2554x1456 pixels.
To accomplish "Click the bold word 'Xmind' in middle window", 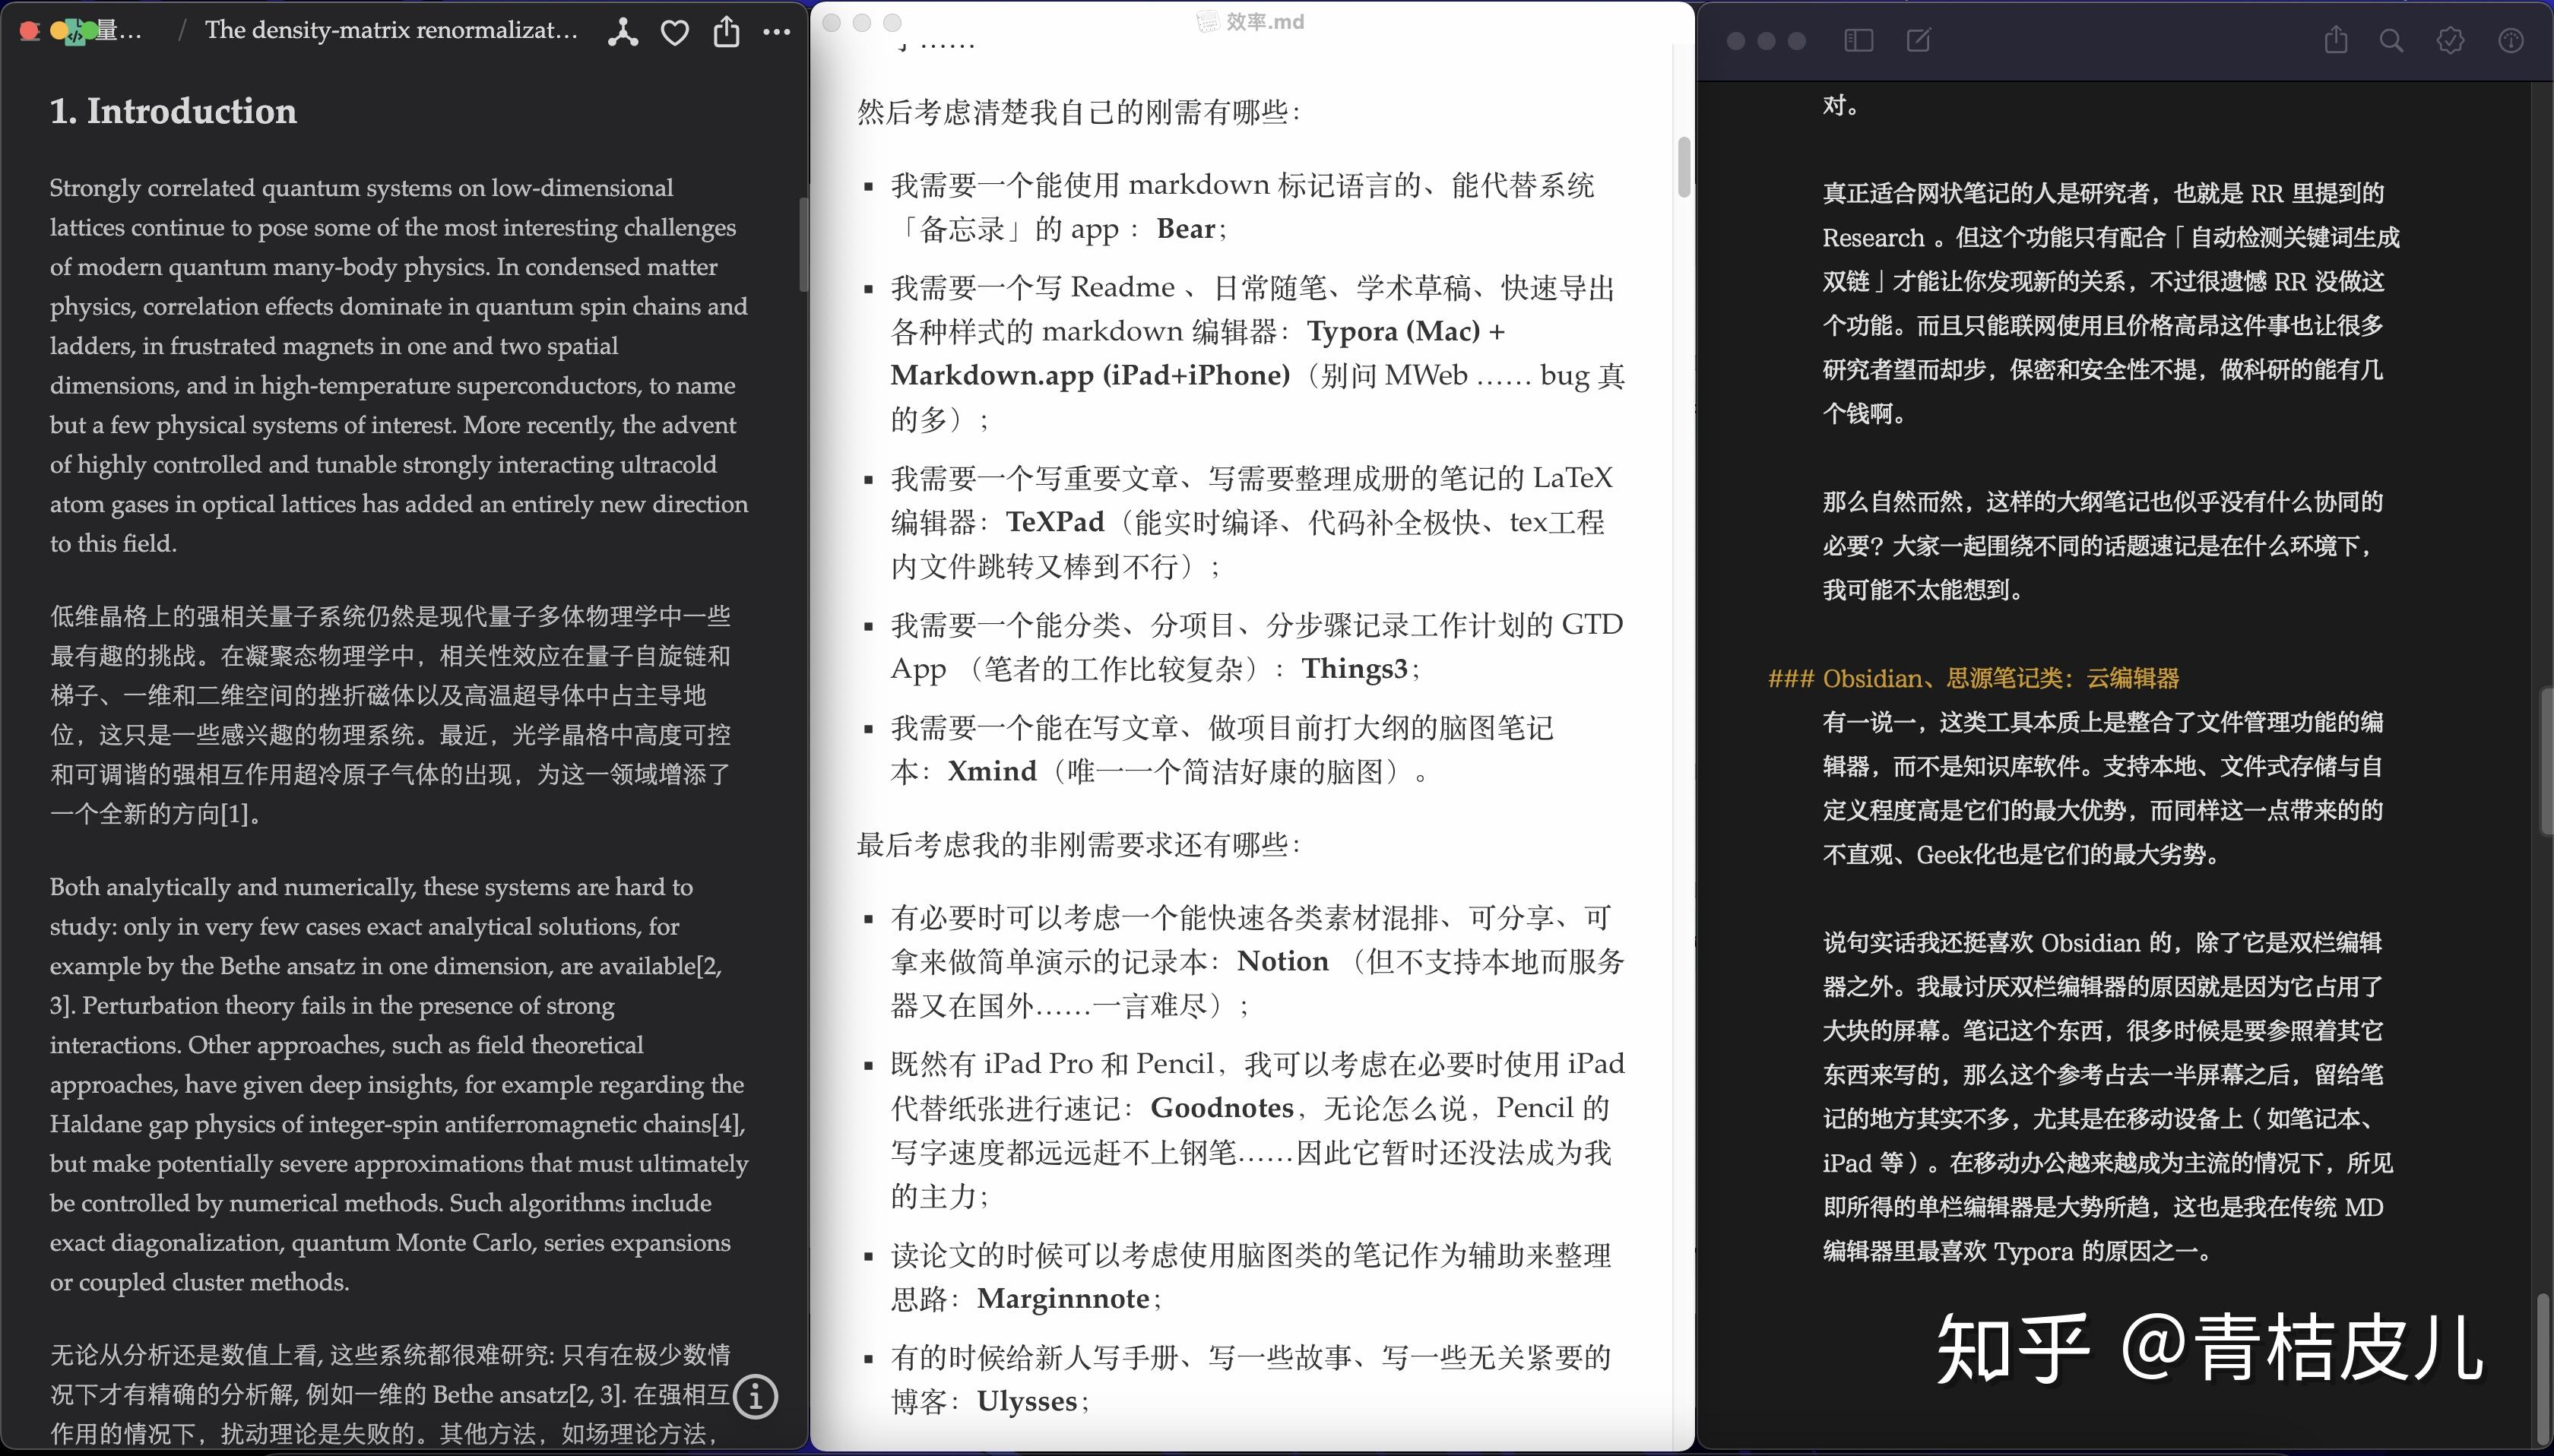I will (x=992, y=771).
